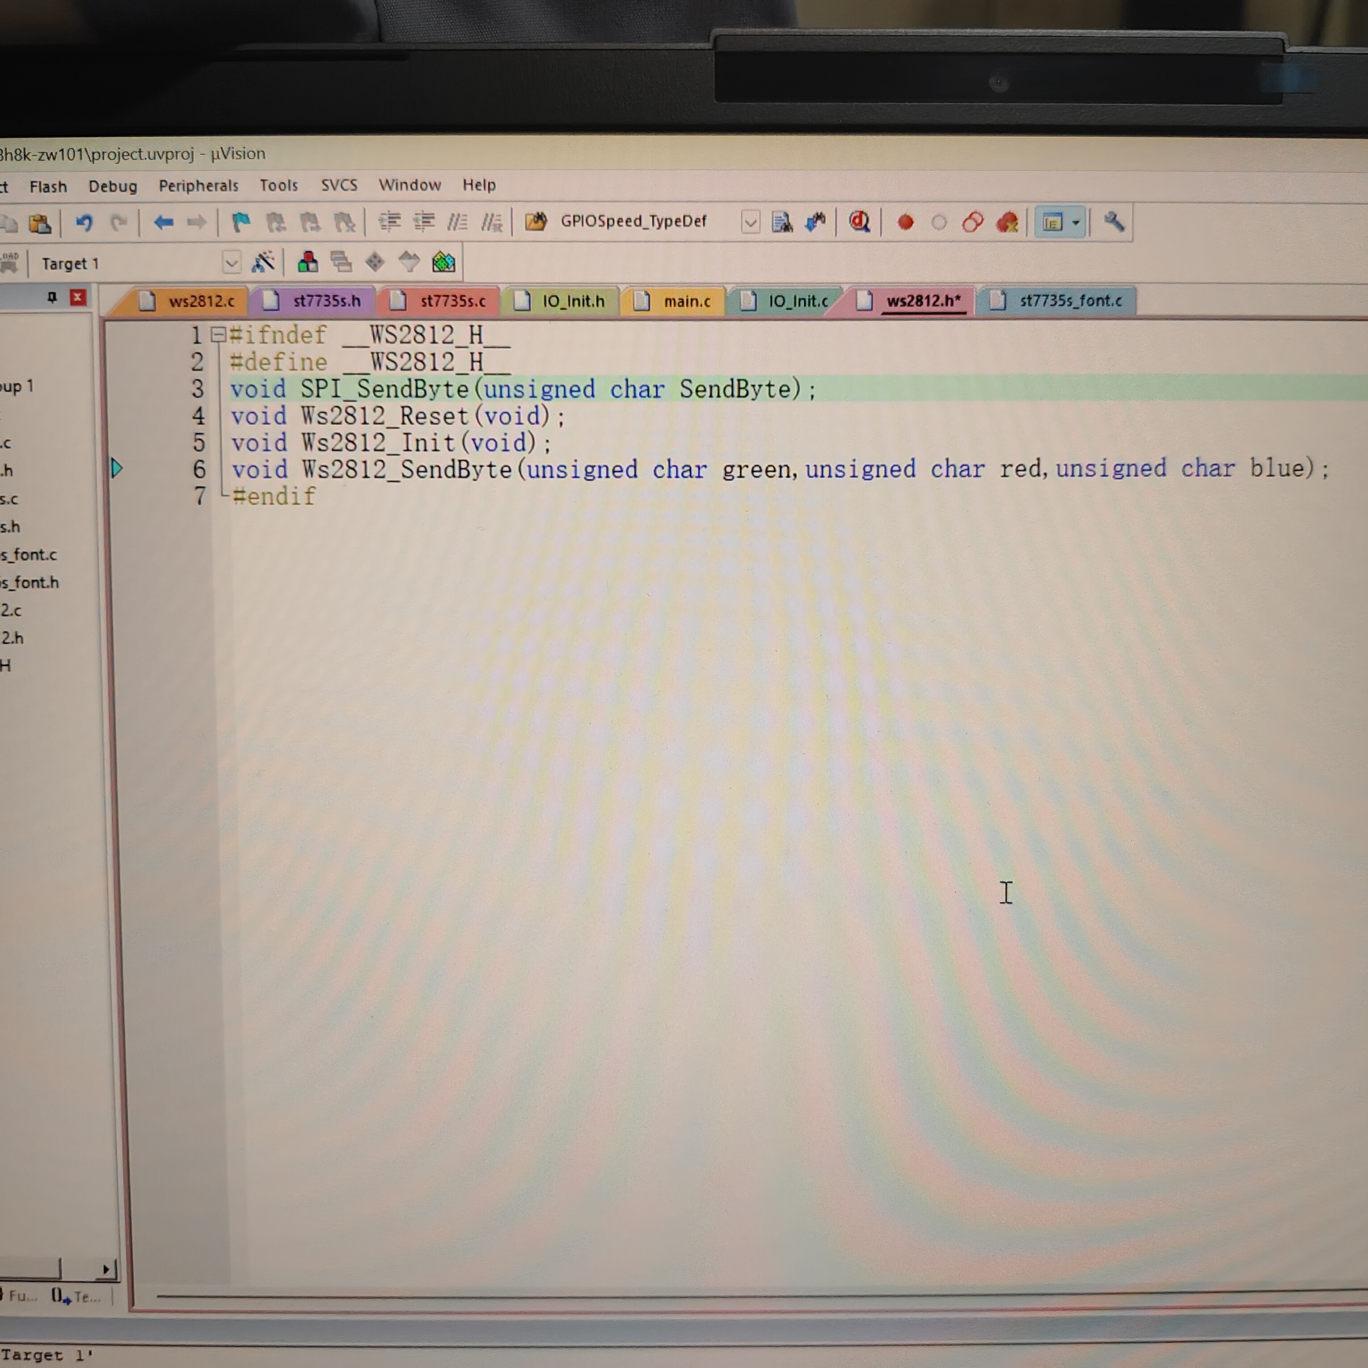The width and height of the screenshot is (1368, 1368).
Task: Collapse the #ifndef code fold on line 1
Action: point(219,334)
